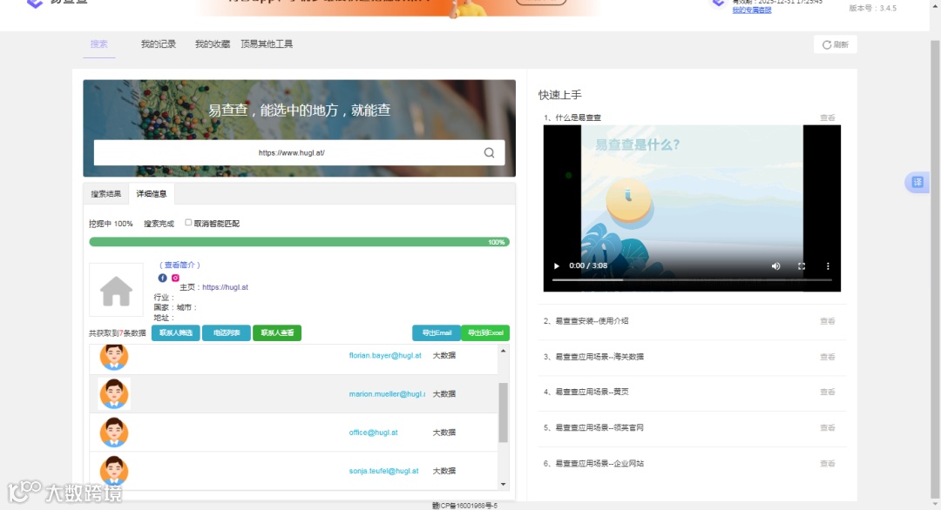This screenshot has height=510, width=941.
Task: Click email office@hugl.at
Action: (373, 432)
